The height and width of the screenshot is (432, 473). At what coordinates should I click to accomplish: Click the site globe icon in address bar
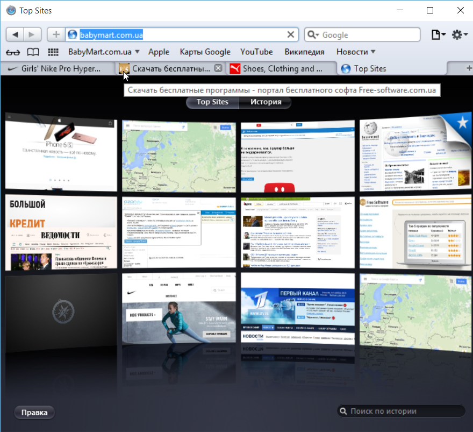click(x=73, y=35)
